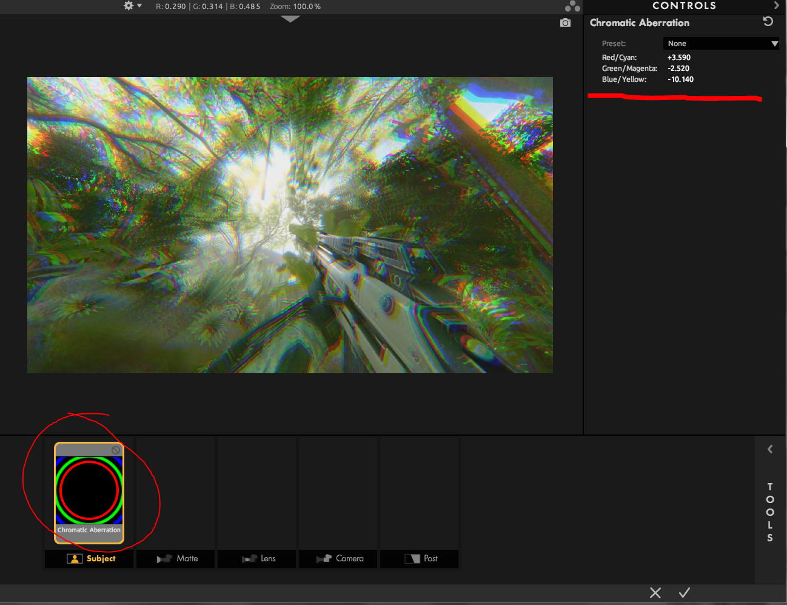The height and width of the screenshot is (605, 787).
Task: Expand the Tools drawer chevron
Action: (770, 450)
